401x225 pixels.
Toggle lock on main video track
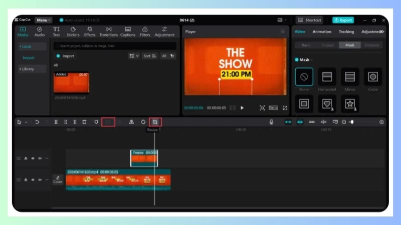[x=26, y=180]
